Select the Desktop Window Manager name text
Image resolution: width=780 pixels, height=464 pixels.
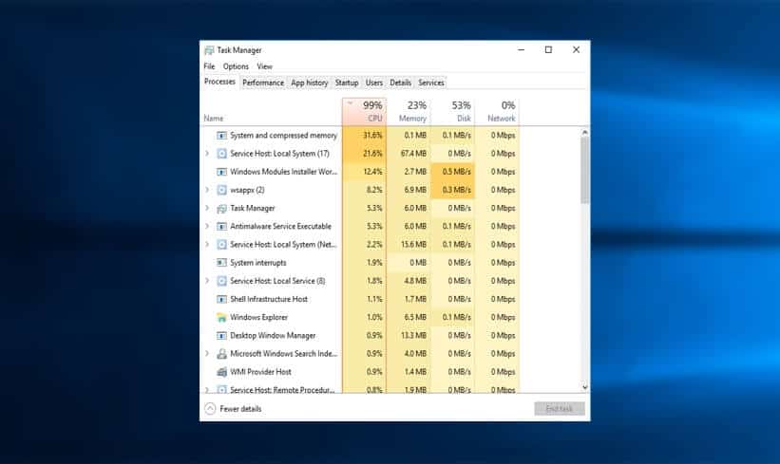pos(273,335)
